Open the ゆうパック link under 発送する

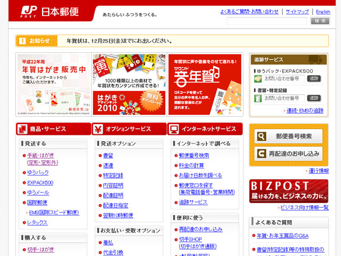(38, 173)
